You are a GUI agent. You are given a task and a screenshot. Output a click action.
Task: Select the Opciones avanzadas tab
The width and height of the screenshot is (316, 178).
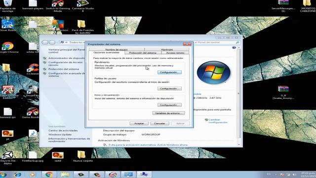click(x=106, y=52)
